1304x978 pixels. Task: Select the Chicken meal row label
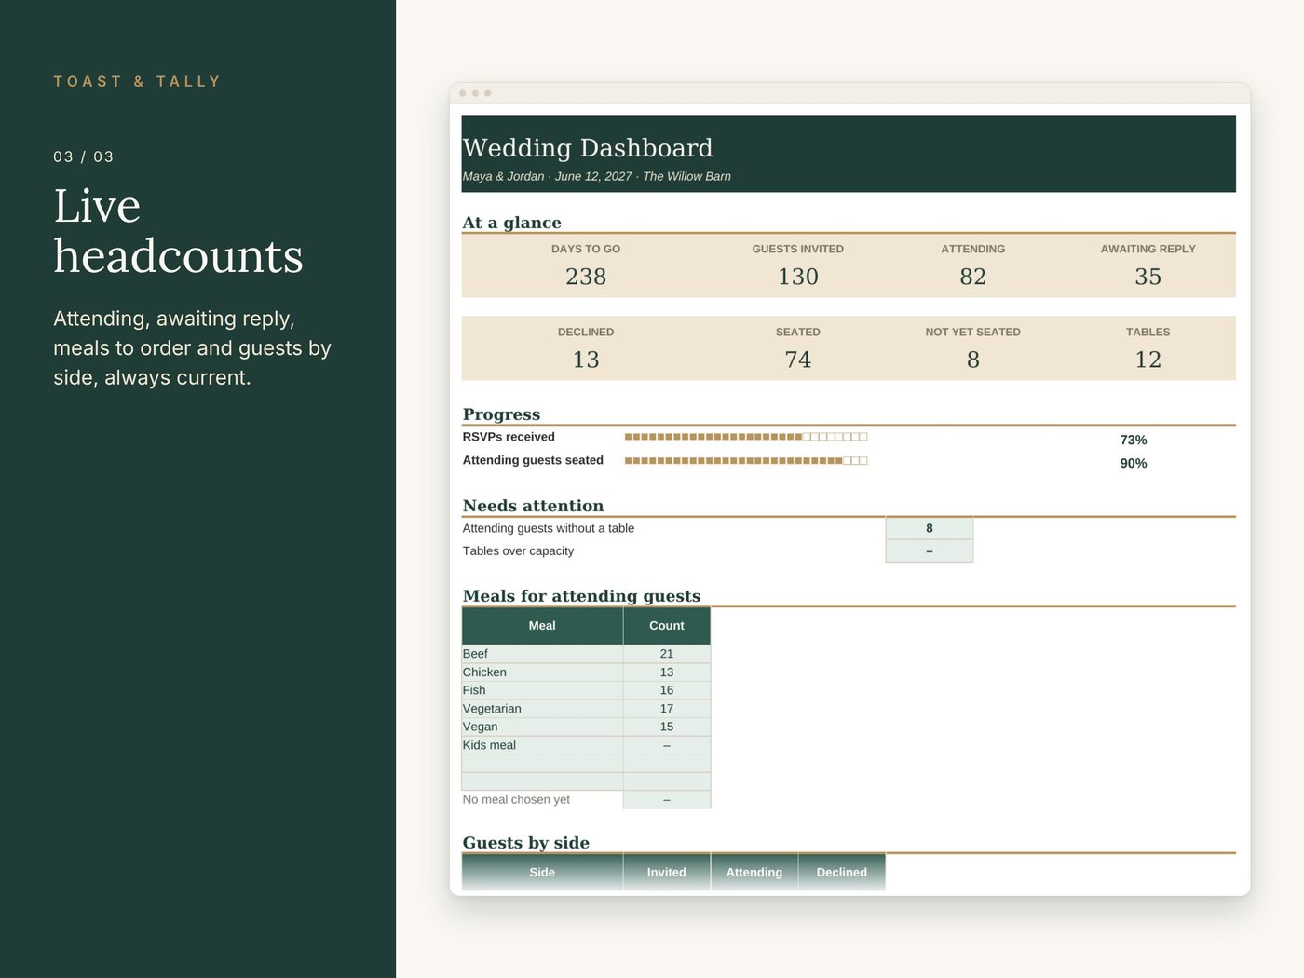coord(484,672)
